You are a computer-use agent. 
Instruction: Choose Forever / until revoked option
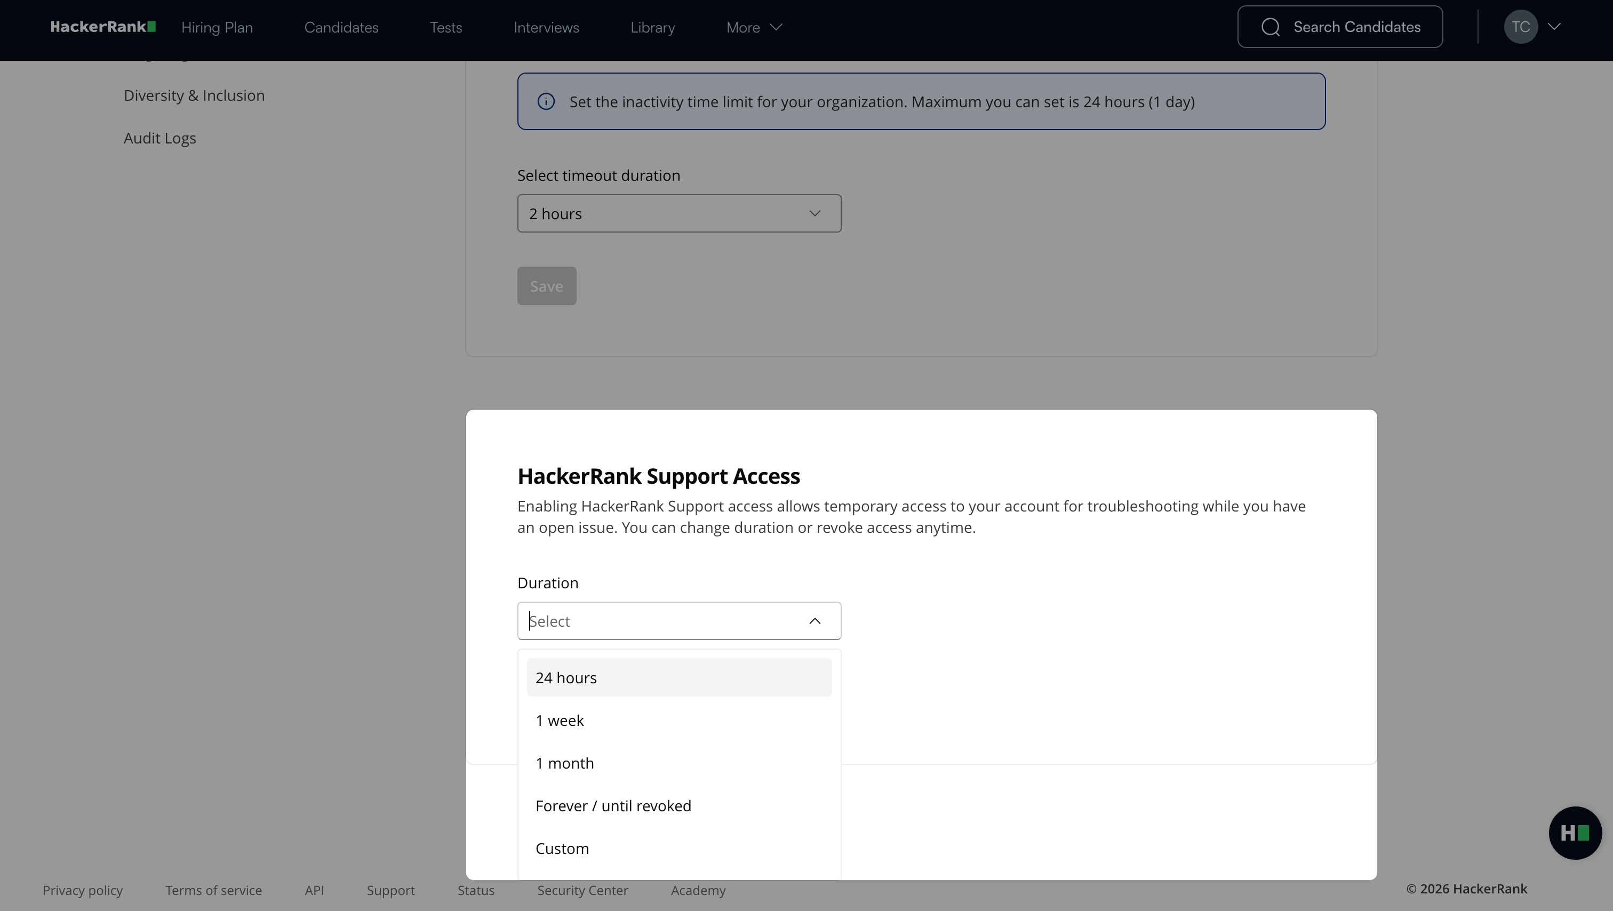[x=680, y=806]
